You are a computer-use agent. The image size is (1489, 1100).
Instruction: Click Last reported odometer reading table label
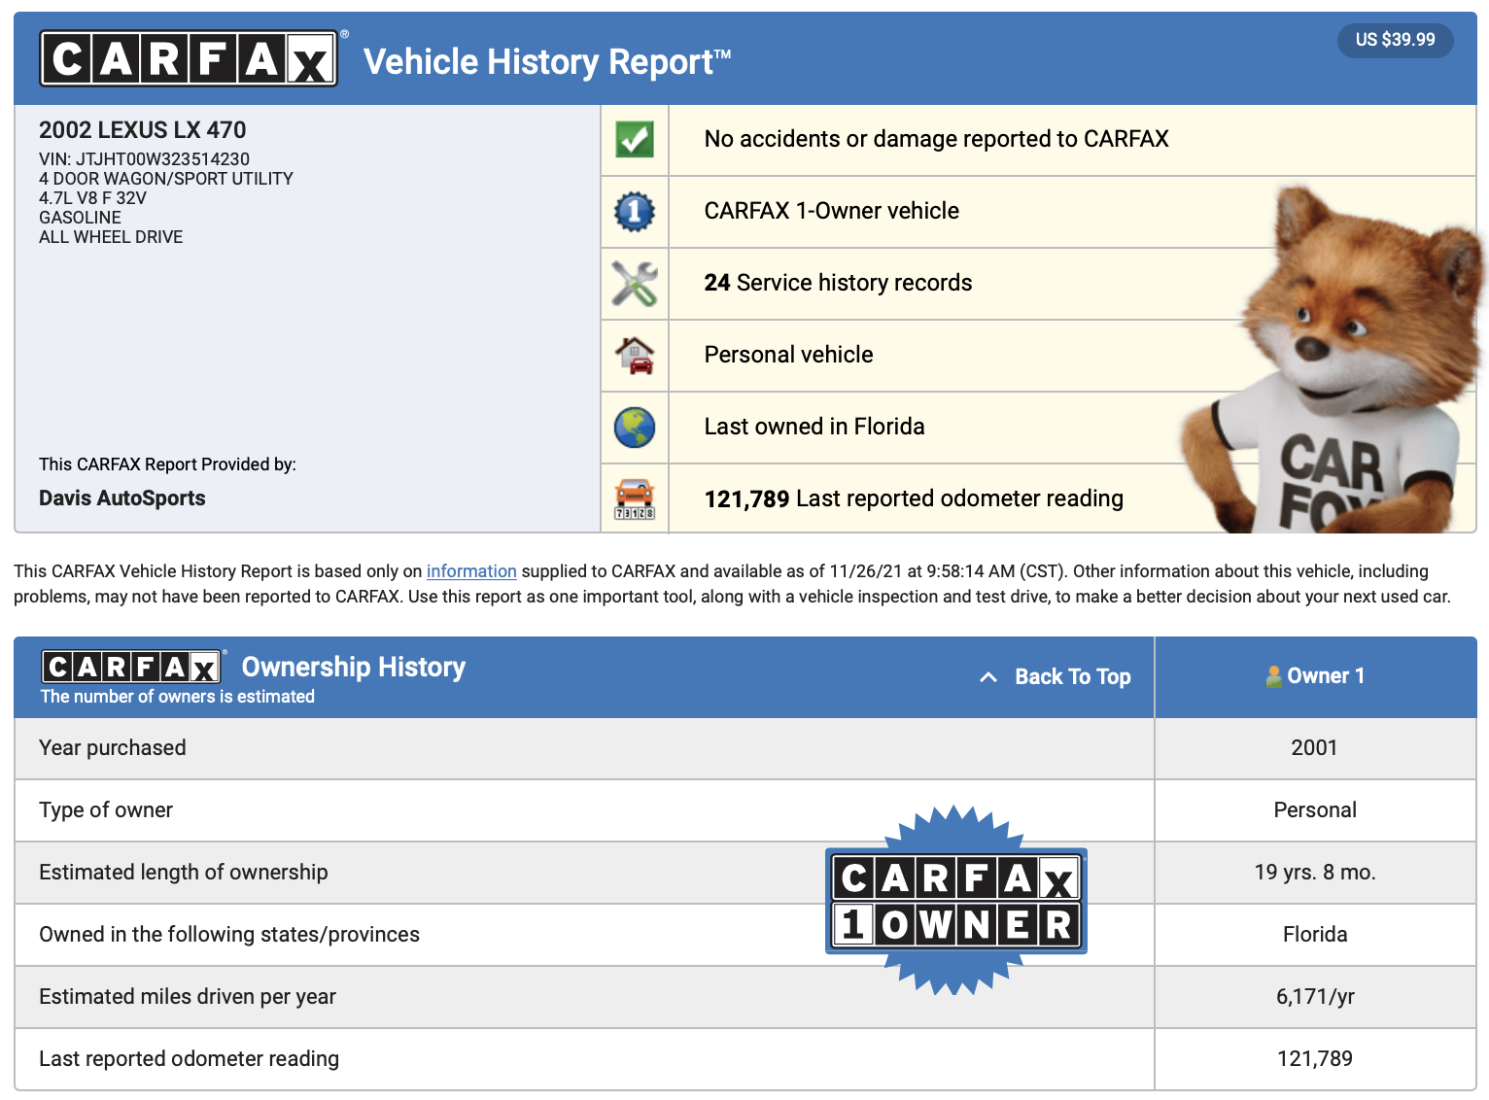coord(190,1059)
